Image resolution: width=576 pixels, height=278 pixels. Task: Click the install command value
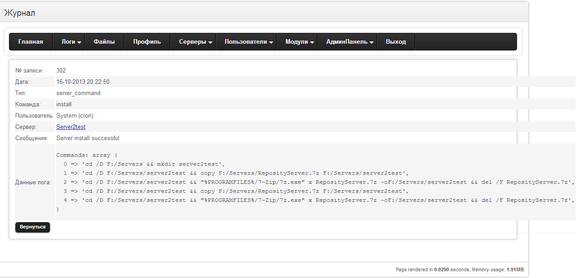[x=64, y=105]
